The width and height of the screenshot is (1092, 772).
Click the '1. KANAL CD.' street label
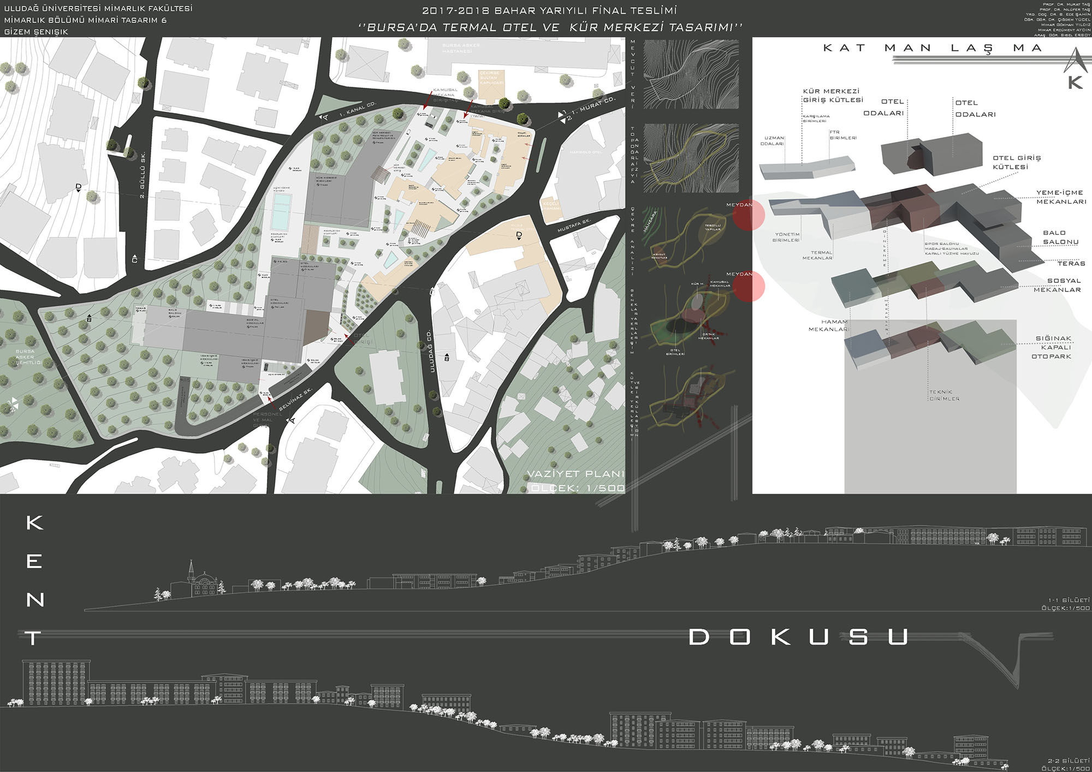point(358,110)
